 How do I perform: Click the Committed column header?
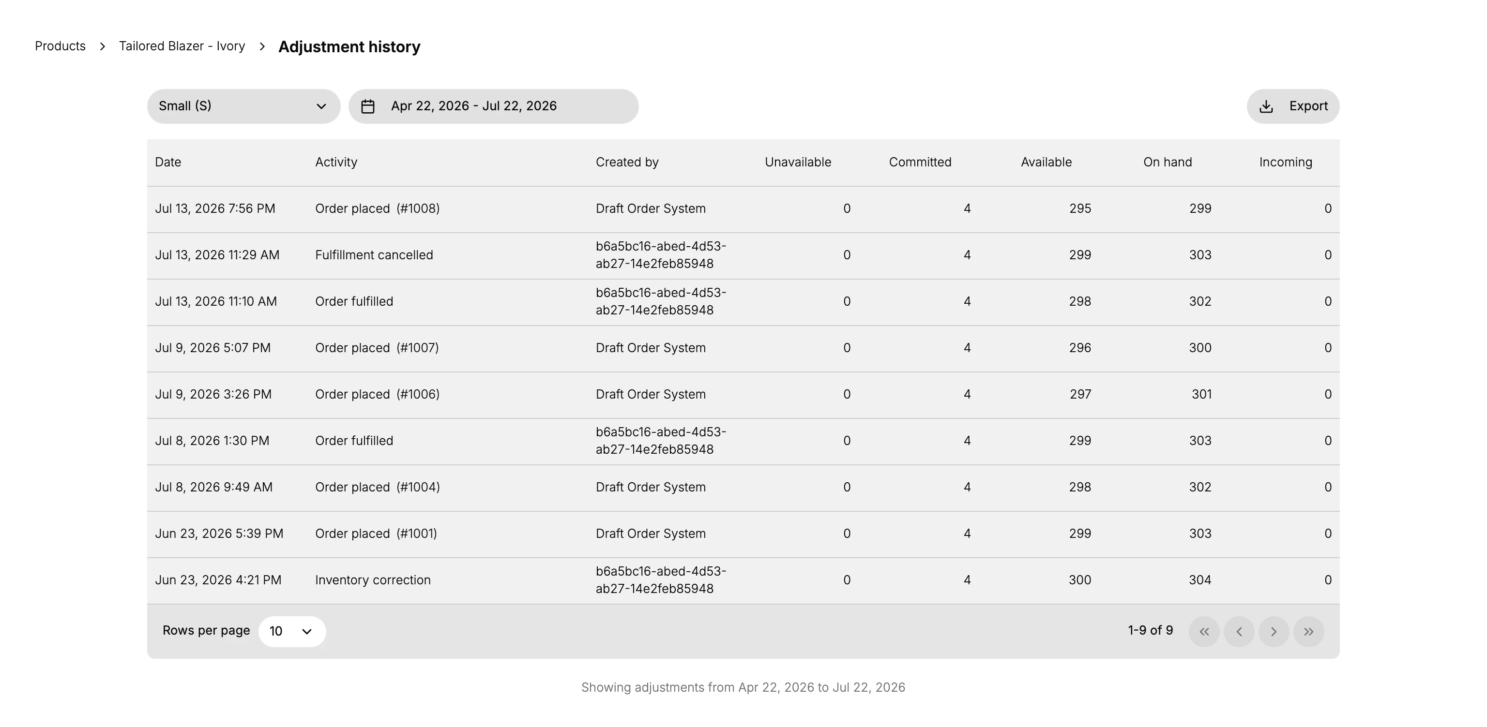(x=920, y=162)
